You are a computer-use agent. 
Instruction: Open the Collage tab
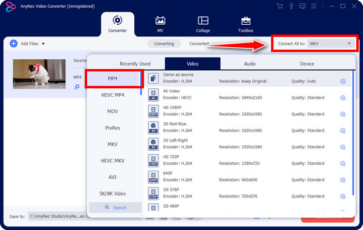pyautogui.click(x=203, y=24)
